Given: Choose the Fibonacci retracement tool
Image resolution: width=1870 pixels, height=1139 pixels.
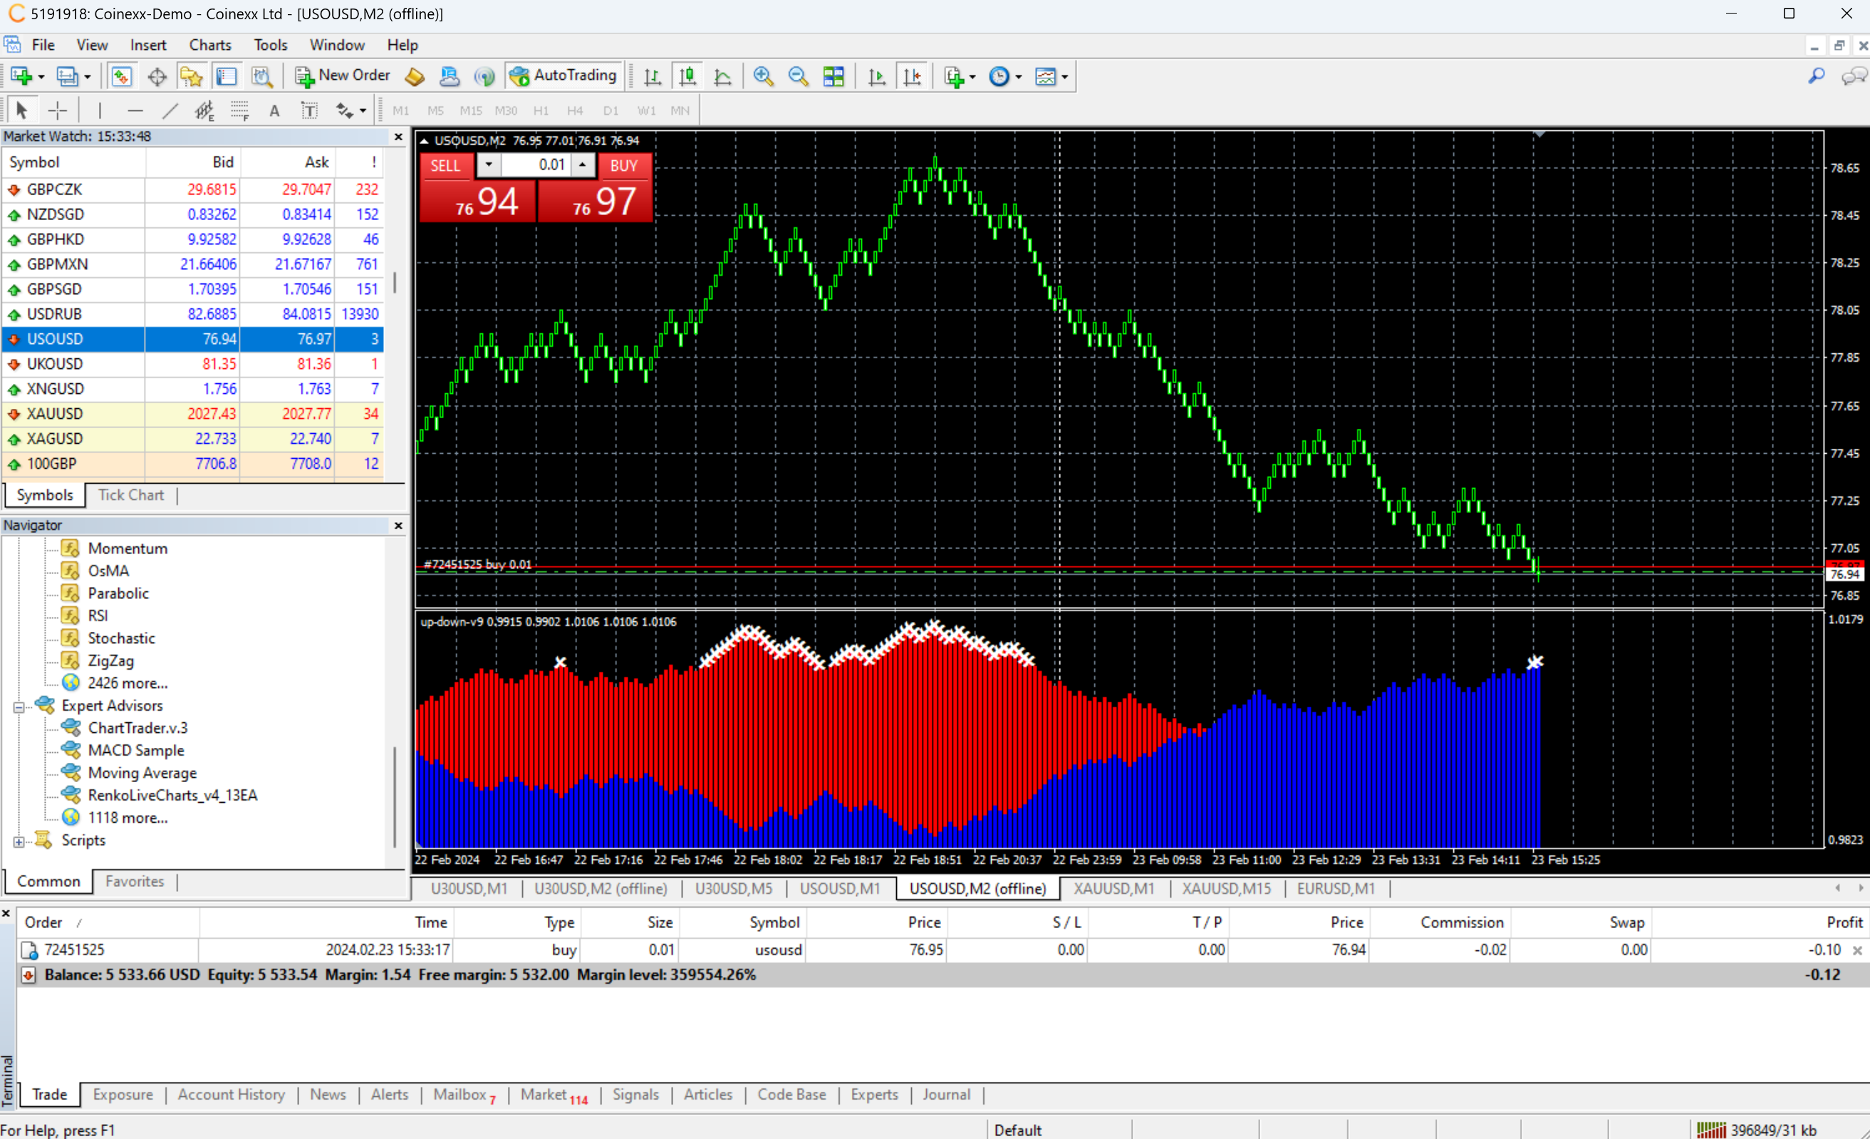Looking at the screenshot, I should click(240, 111).
